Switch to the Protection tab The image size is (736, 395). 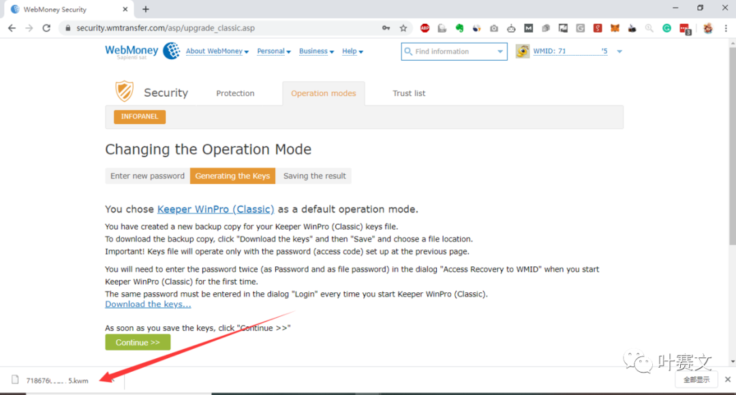[x=235, y=93]
